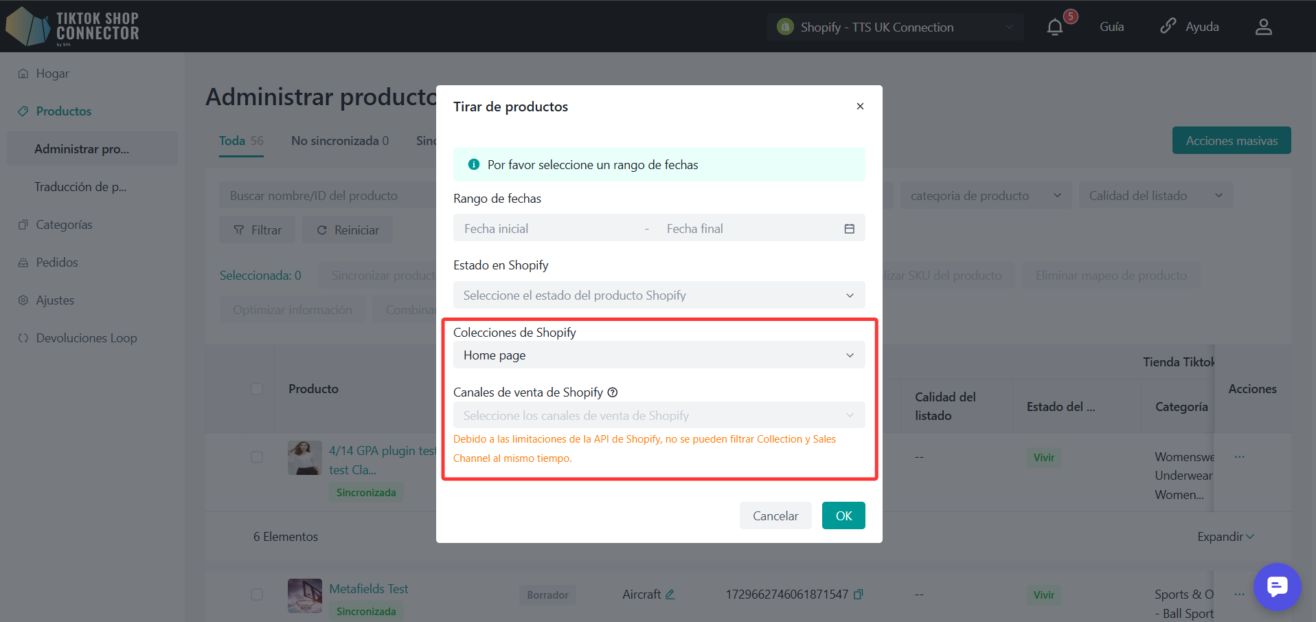The width and height of the screenshot is (1316, 622).
Task: Copy the product ID 1729662746061871547
Action: [x=859, y=595]
